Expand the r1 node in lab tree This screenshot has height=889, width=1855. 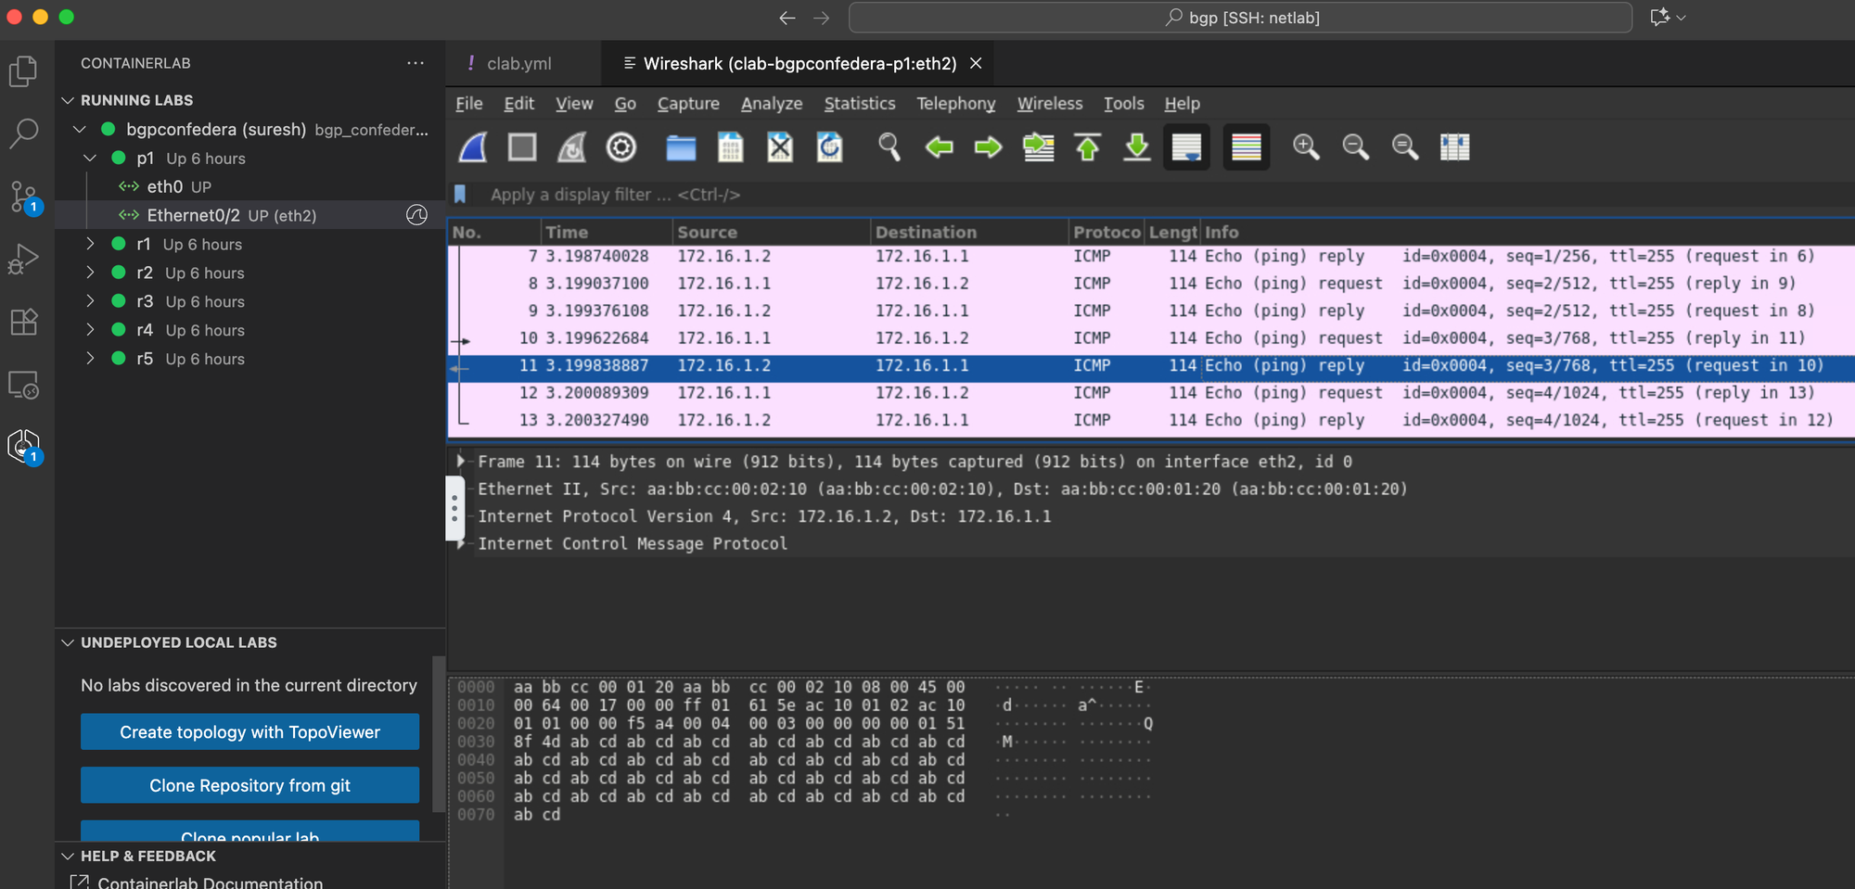click(90, 244)
